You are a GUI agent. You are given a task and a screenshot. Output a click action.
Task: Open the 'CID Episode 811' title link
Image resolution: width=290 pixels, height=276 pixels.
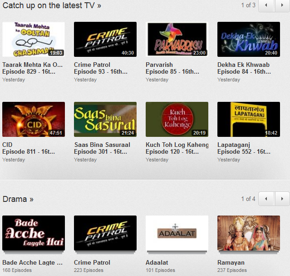pyautogui.click(x=29, y=148)
